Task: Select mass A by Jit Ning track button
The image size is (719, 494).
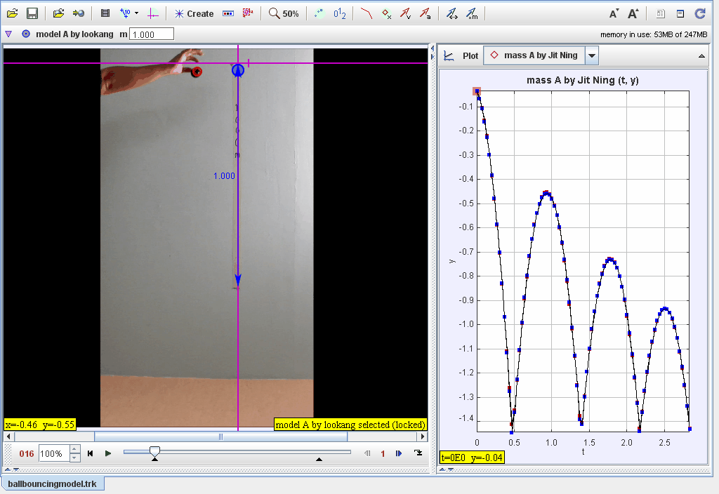Action: point(534,55)
